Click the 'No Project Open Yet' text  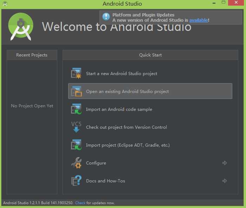point(32,106)
